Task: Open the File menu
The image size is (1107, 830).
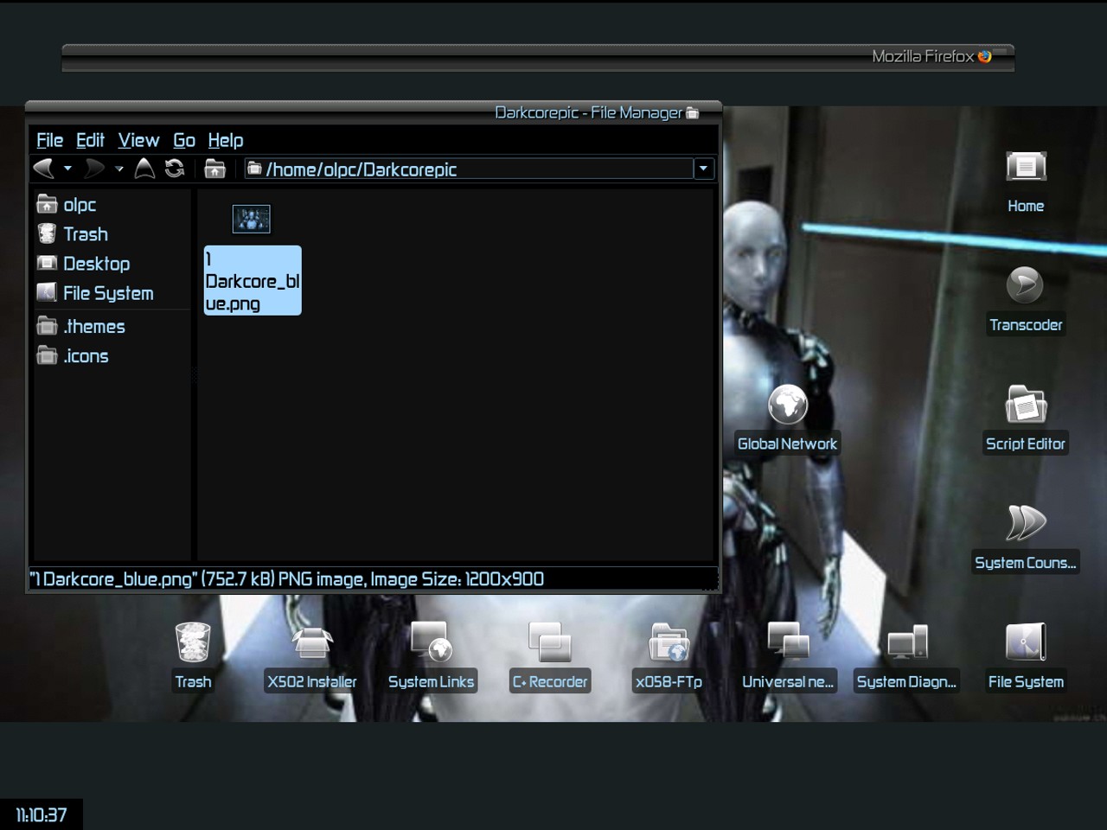Action: point(49,140)
